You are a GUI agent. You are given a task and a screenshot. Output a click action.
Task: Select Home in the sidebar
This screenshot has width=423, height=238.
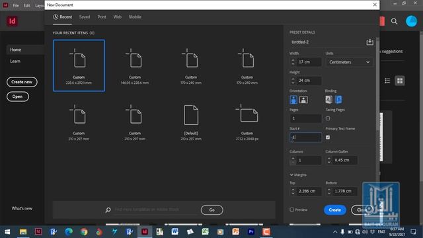click(x=16, y=50)
